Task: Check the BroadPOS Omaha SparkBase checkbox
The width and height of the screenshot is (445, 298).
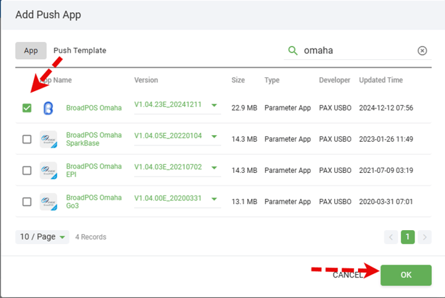Action: click(27, 139)
